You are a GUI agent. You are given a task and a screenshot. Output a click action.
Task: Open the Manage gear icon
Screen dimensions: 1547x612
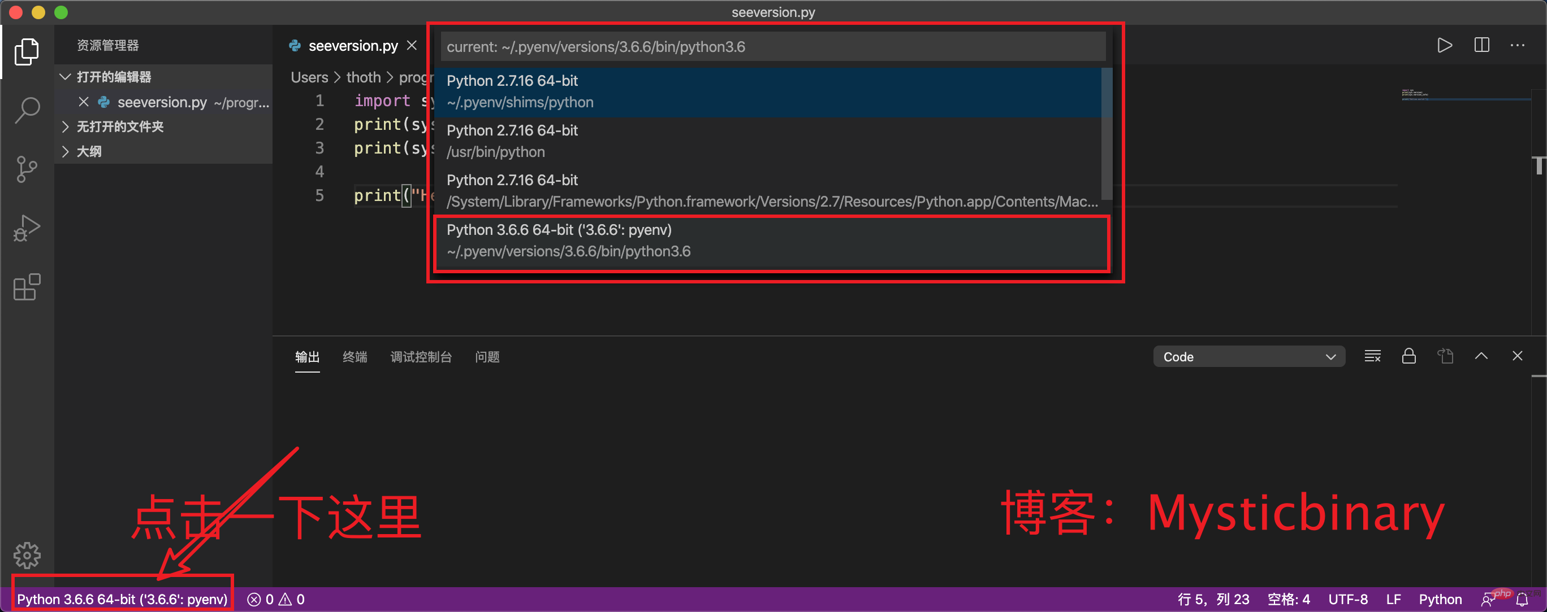[27, 556]
